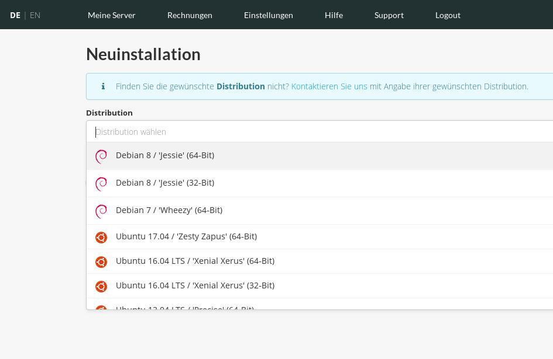Open the Support page
Image resolution: width=553 pixels, height=359 pixels.
pyautogui.click(x=389, y=15)
